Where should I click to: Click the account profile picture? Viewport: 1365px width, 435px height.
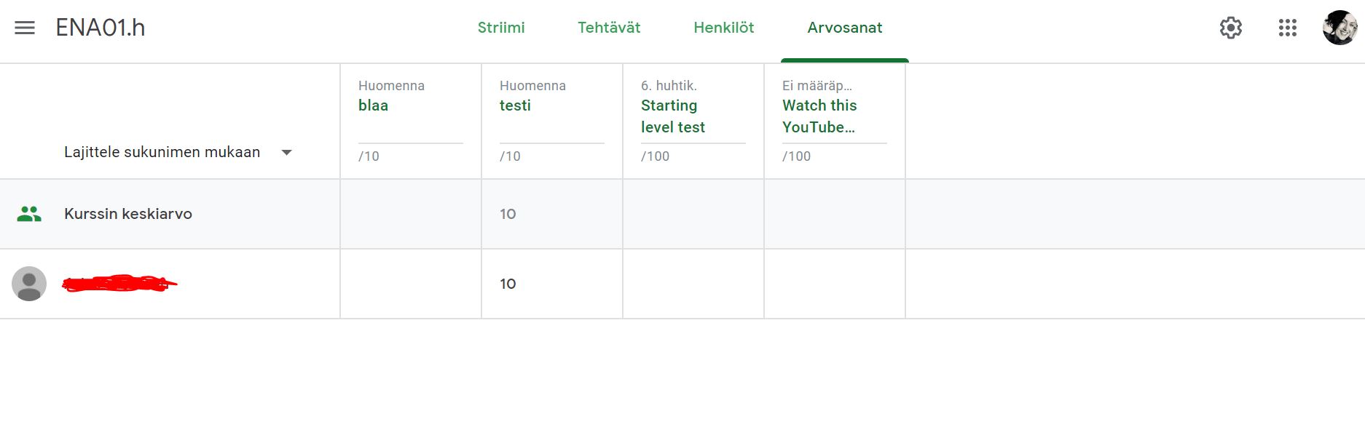(1340, 28)
